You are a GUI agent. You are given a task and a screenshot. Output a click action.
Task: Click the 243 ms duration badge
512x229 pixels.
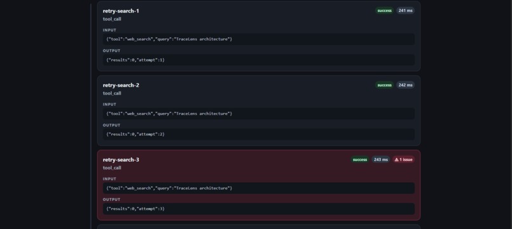click(381, 159)
